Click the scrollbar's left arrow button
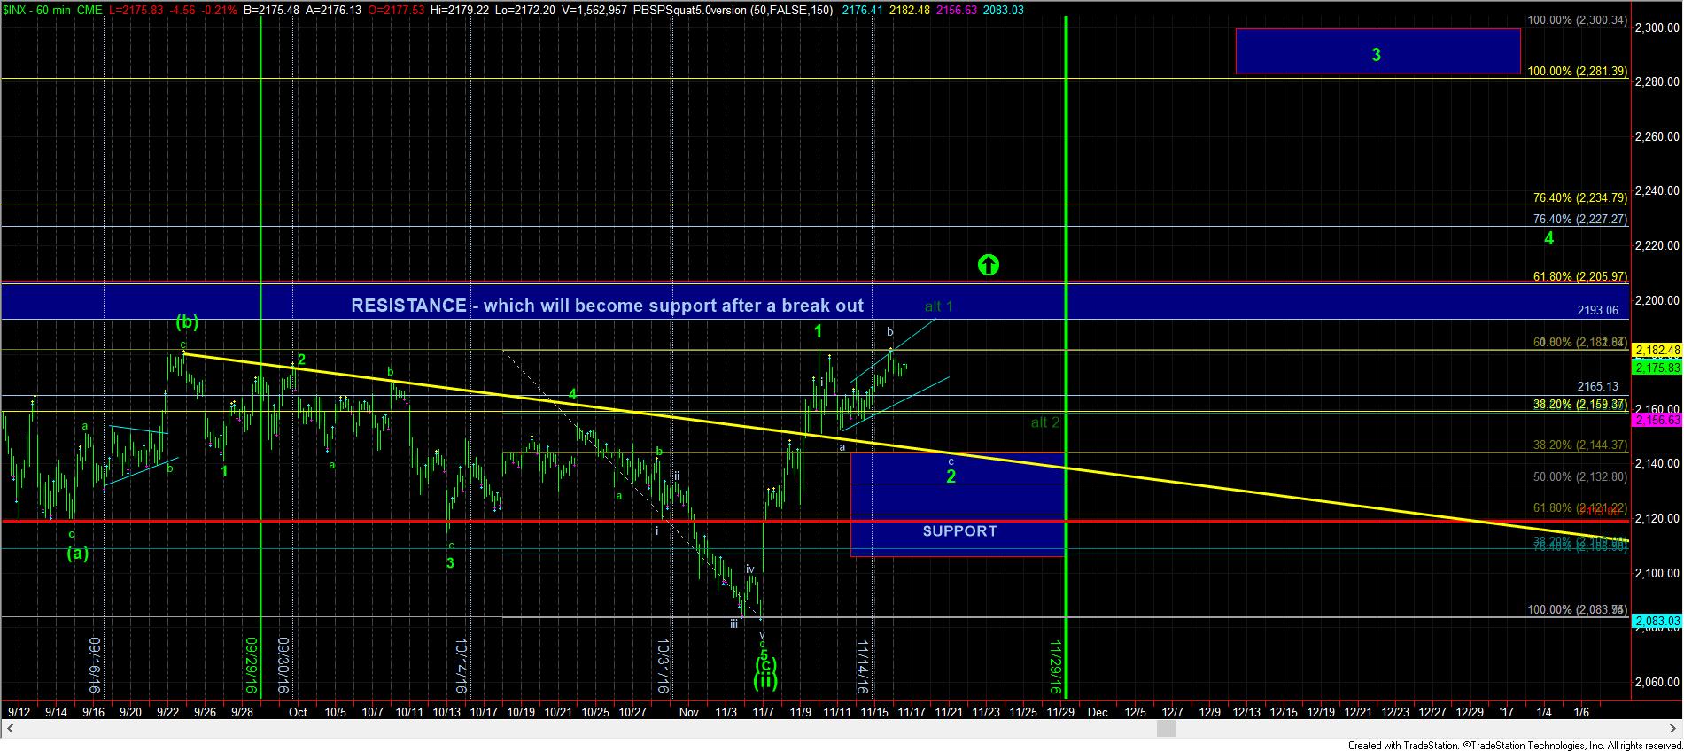This screenshot has width=1684, height=751. 11,728
